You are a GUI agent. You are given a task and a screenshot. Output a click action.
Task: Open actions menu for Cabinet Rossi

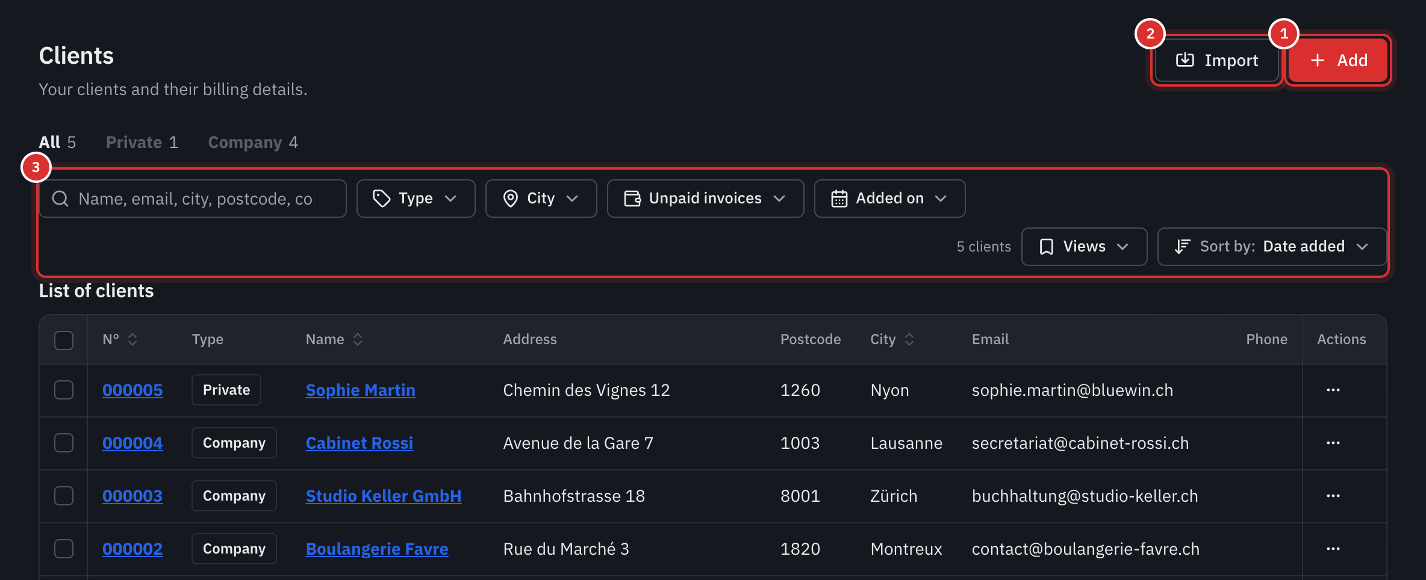[x=1333, y=443]
